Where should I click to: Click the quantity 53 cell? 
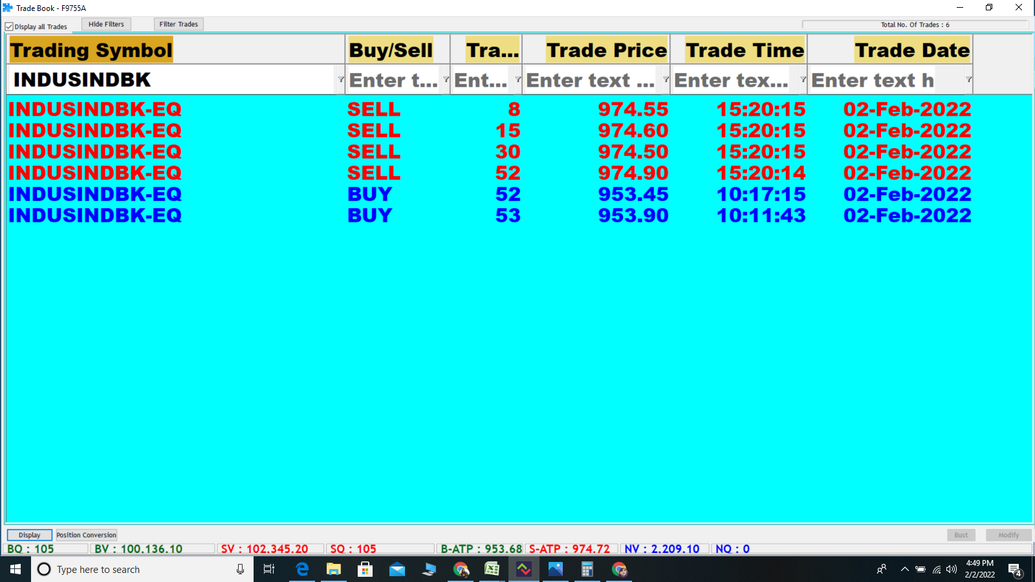point(508,216)
